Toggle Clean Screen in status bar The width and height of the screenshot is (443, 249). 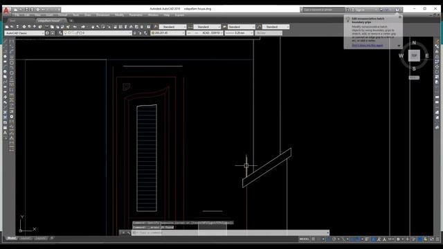[432, 239]
